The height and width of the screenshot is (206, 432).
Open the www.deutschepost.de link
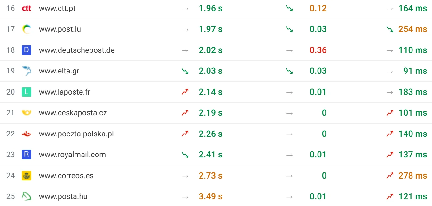click(77, 50)
